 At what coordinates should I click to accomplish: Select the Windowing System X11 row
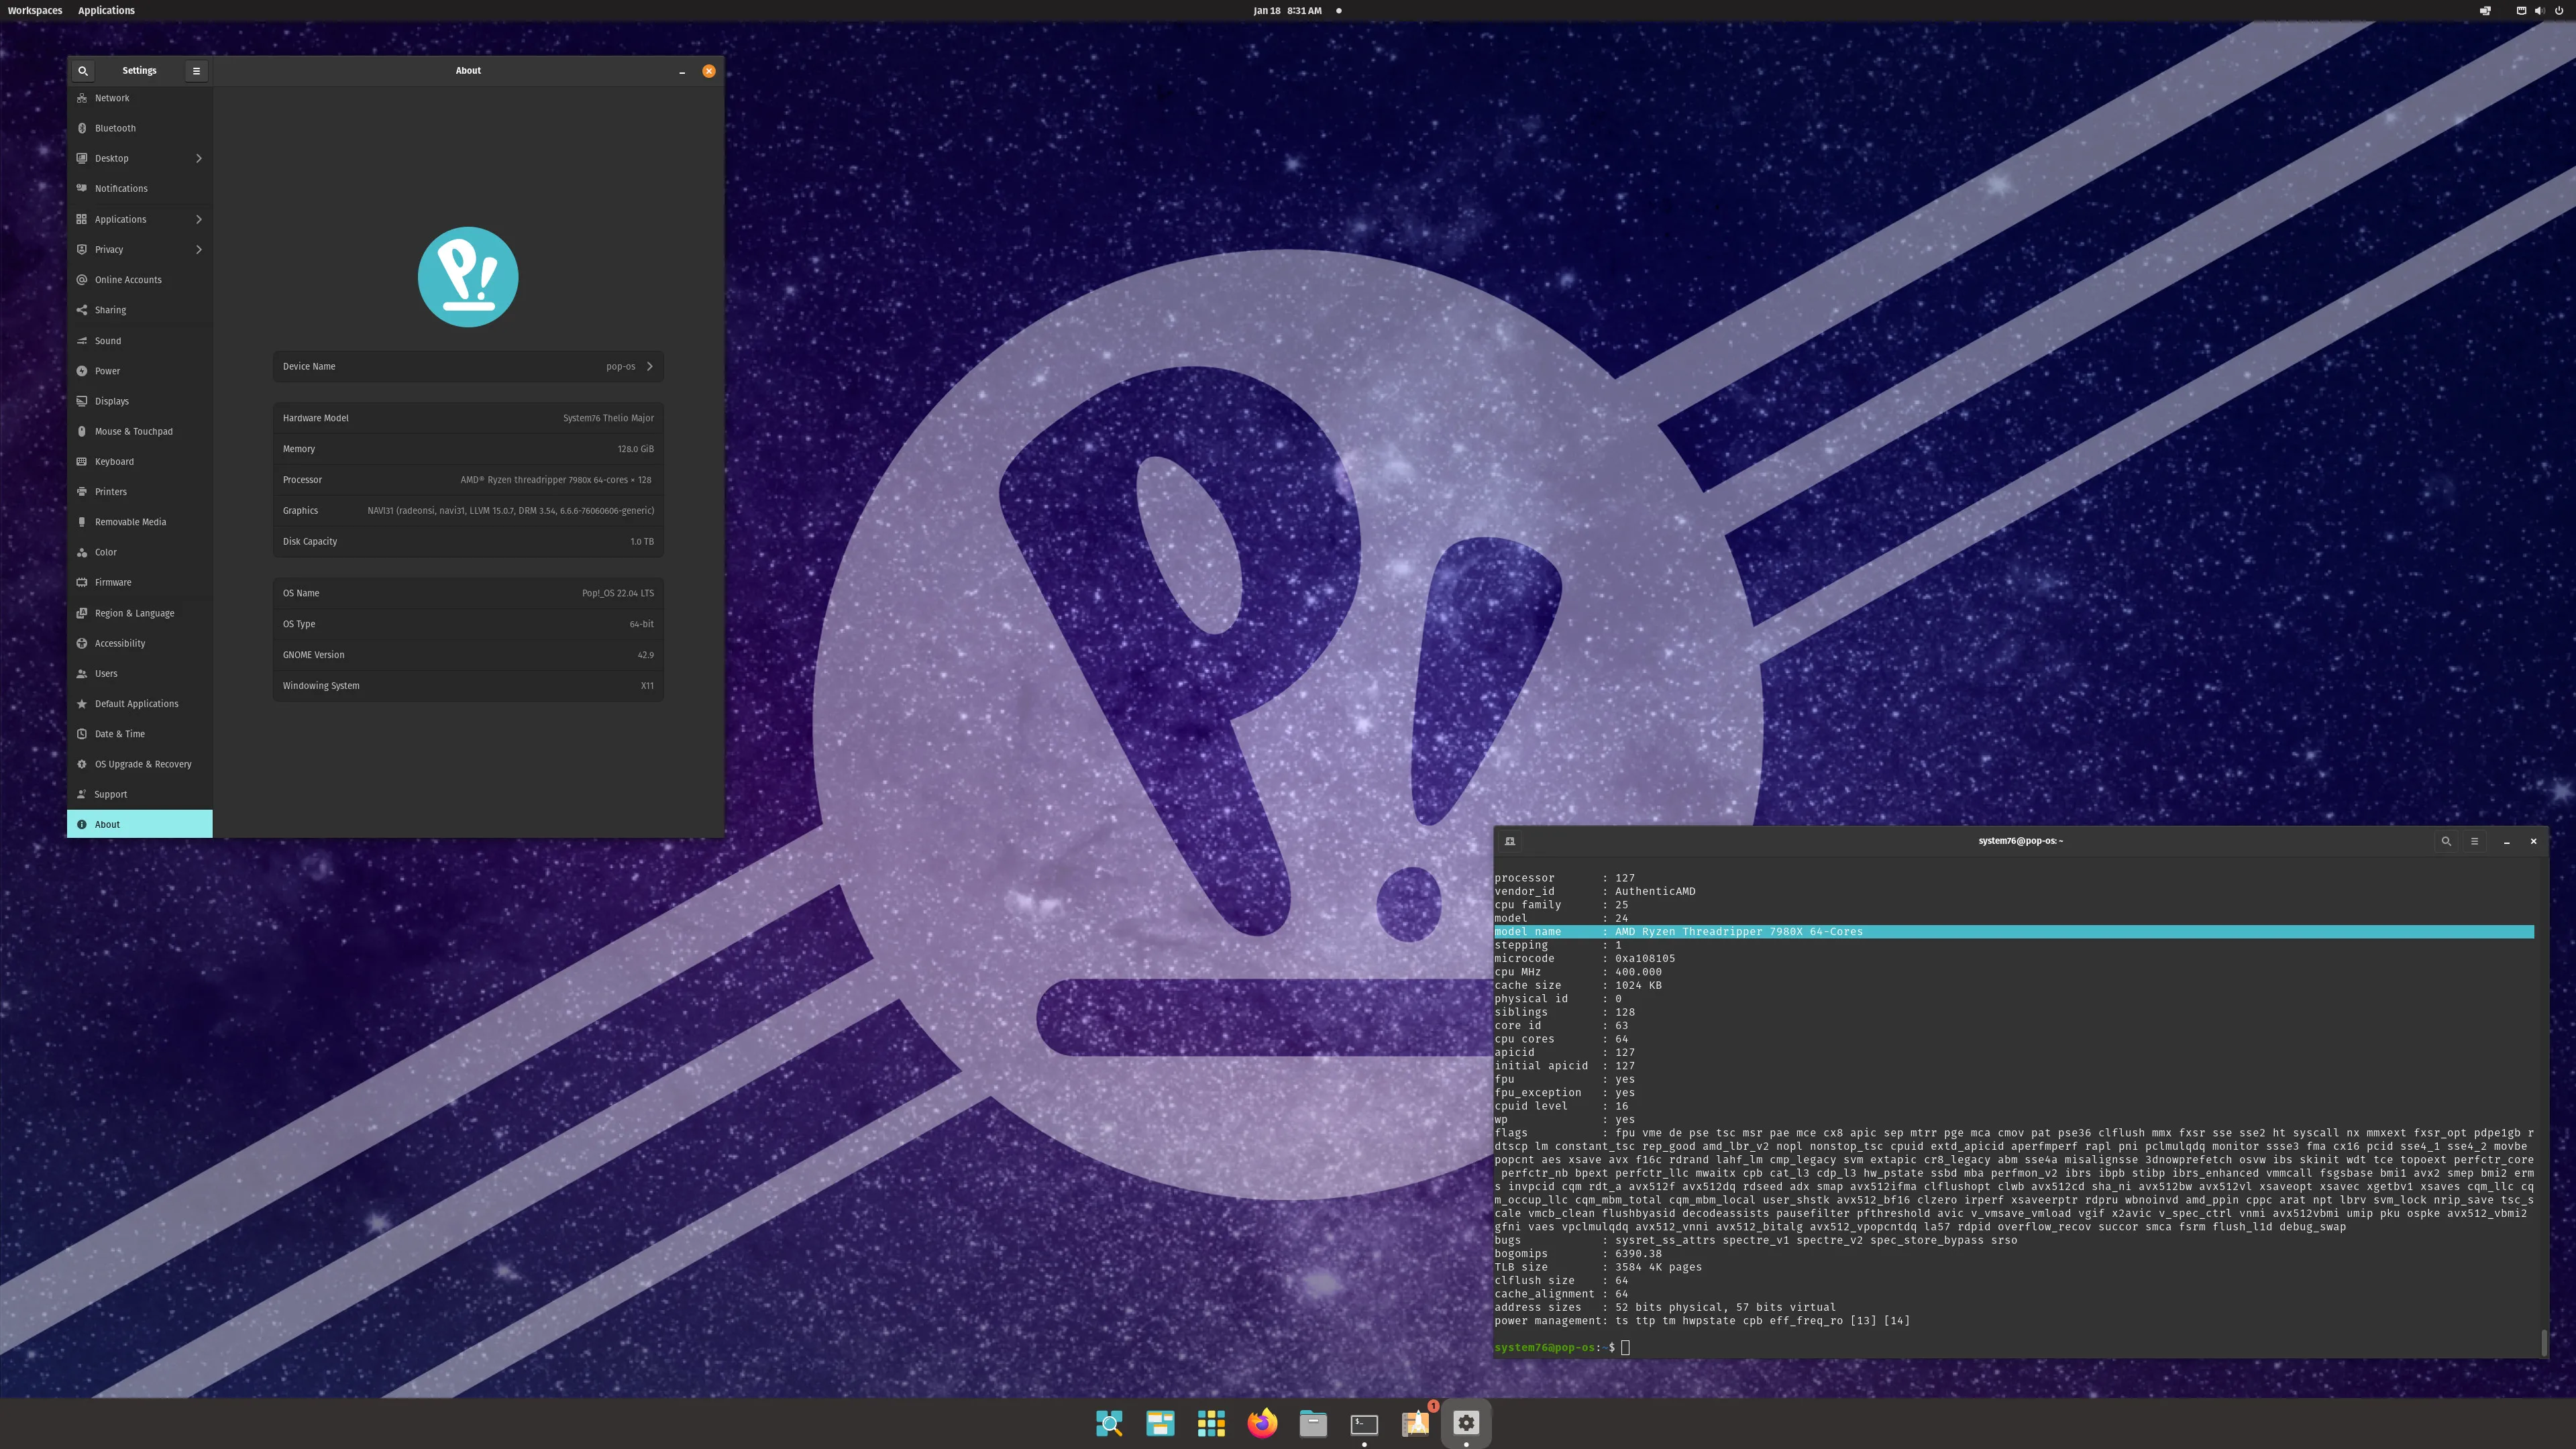468,686
